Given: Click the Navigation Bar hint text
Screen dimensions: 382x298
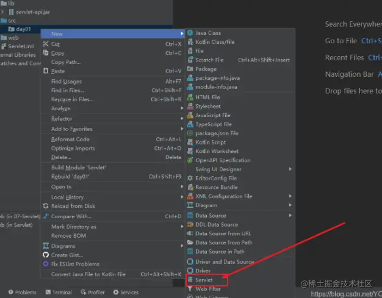Looking at the screenshot, I should click(x=349, y=74).
